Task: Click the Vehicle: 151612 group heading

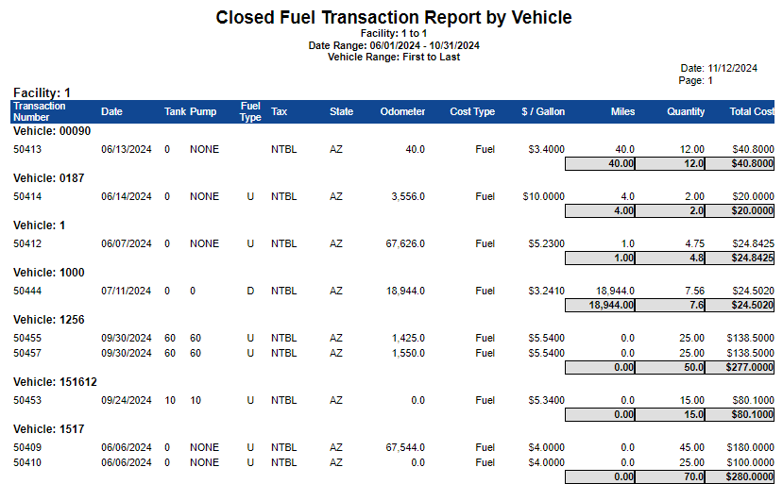Action: [x=56, y=382]
